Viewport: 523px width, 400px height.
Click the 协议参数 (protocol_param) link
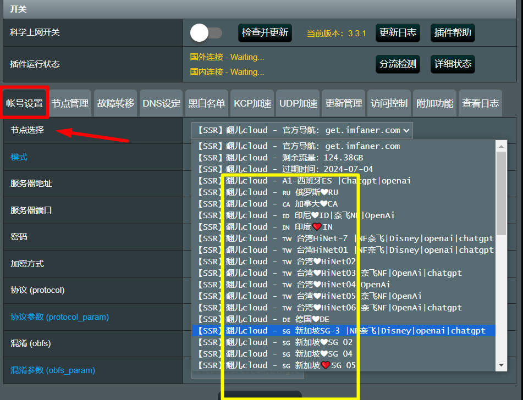click(x=60, y=317)
